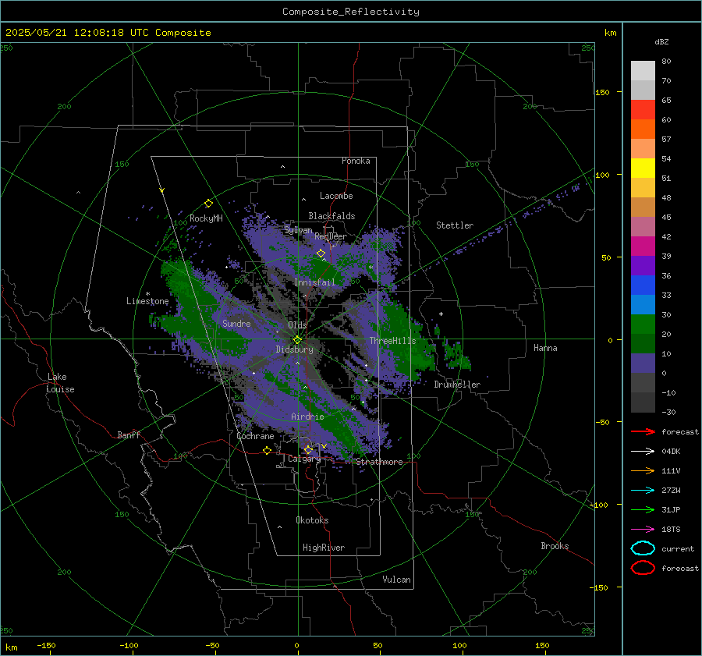Click the Innisfail label
The width and height of the screenshot is (702, 656).
pyautogui.click(x=314, y=282)
